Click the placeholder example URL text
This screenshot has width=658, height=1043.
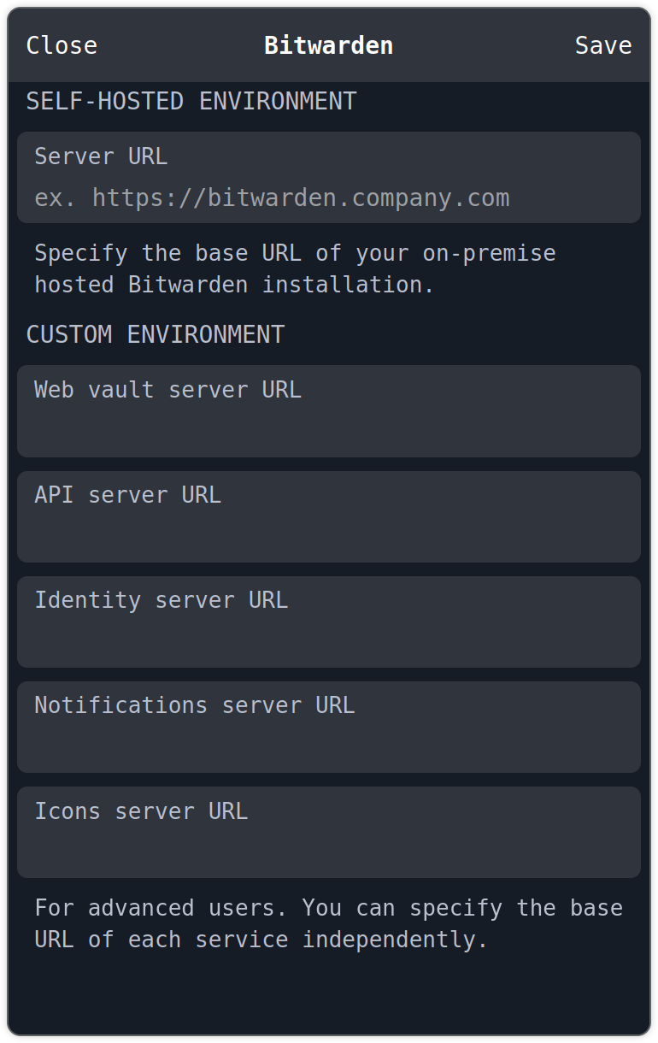(x=272, y=197)
